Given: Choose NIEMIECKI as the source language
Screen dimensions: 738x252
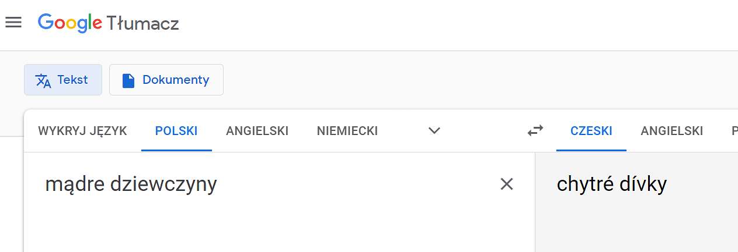Looking at the screenshot, I should pos(347,131).
